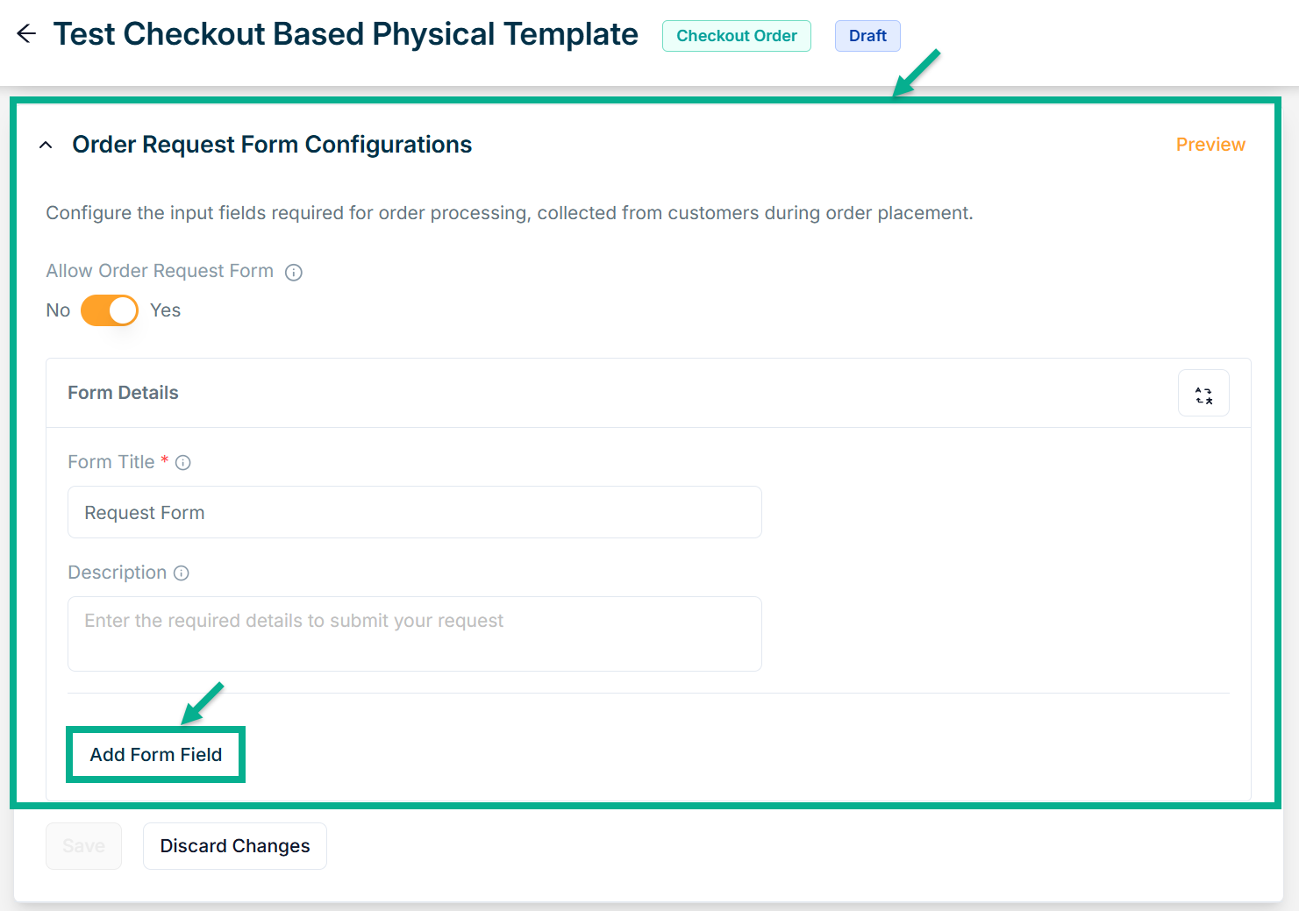
Task: Click the Save button
Action: click(83, 846)
